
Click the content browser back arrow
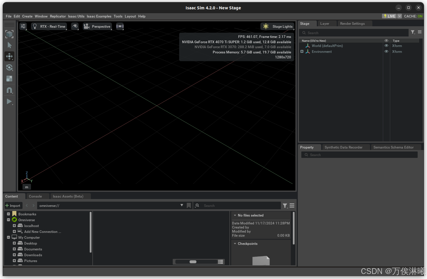coord(27,205)
